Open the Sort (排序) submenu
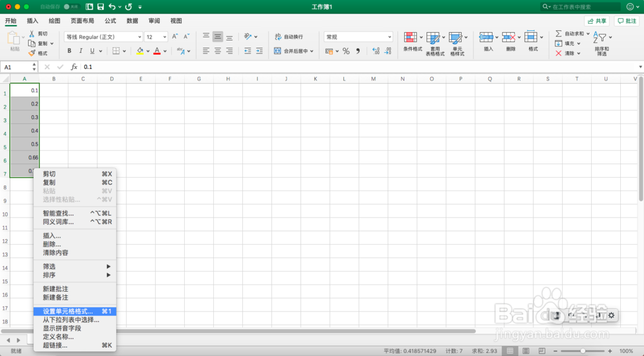This screenshot has height=356, width=644. (x=75, y=275)
